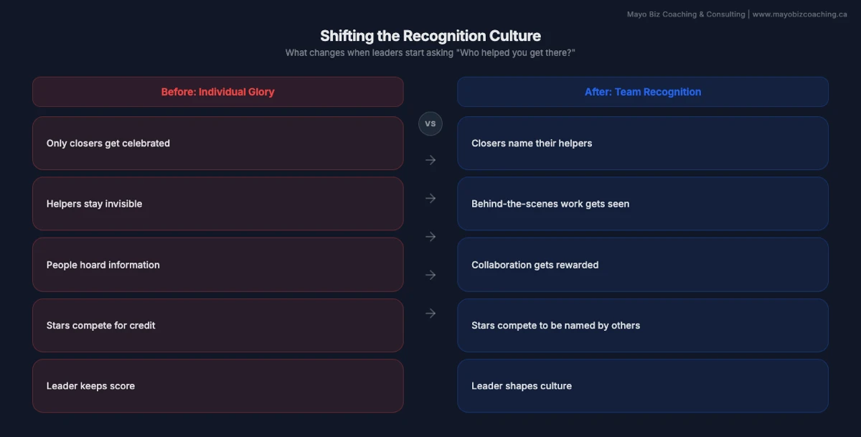Select the "After: Team Recognition" header card
Image resolution: width=861 pixels, height=437 pixels.
coord(643,91)
